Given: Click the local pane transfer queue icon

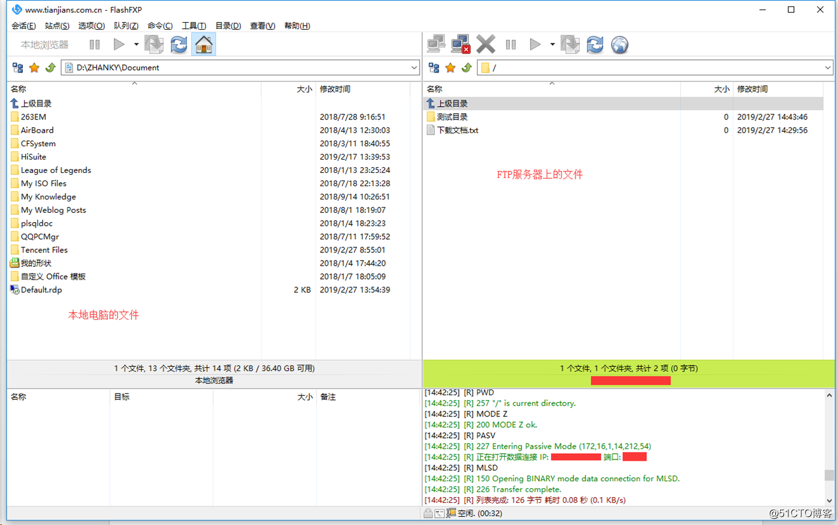Looking at the screenshot, I should pos(155,44).
